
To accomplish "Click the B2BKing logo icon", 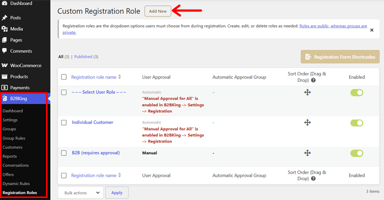I will click(x=5, y=98).
